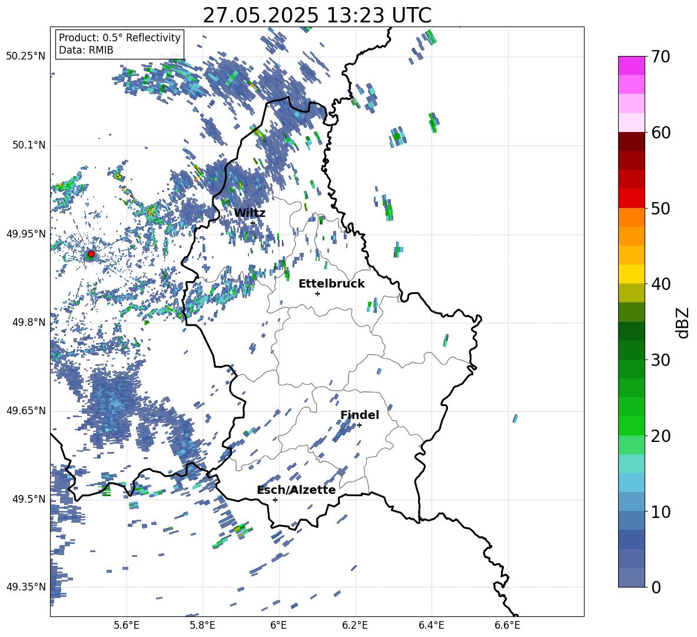Click the 20 value on colorbar
This screenshot has height=637, width=697.
pyautogui.click(x=661, y=435)
